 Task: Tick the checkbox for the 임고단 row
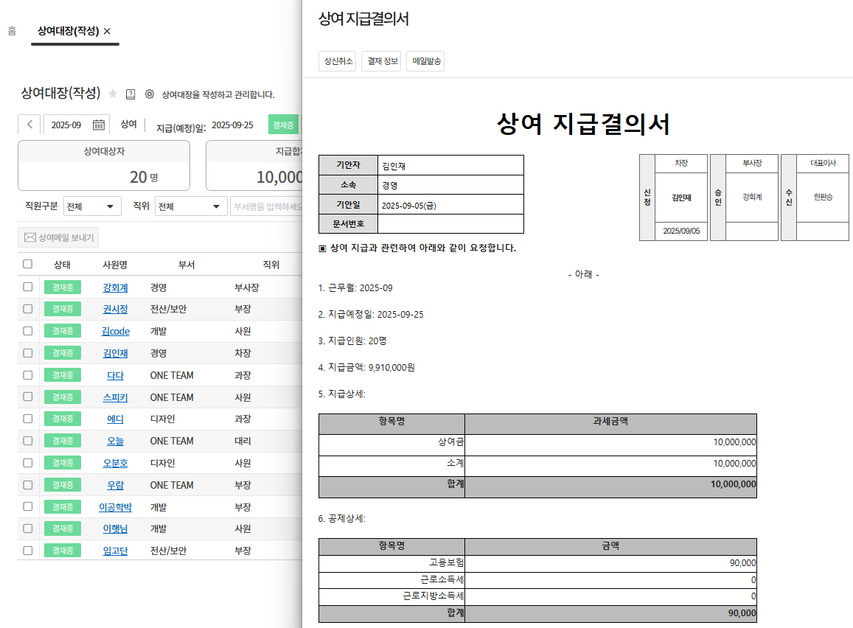coord(27,551)
